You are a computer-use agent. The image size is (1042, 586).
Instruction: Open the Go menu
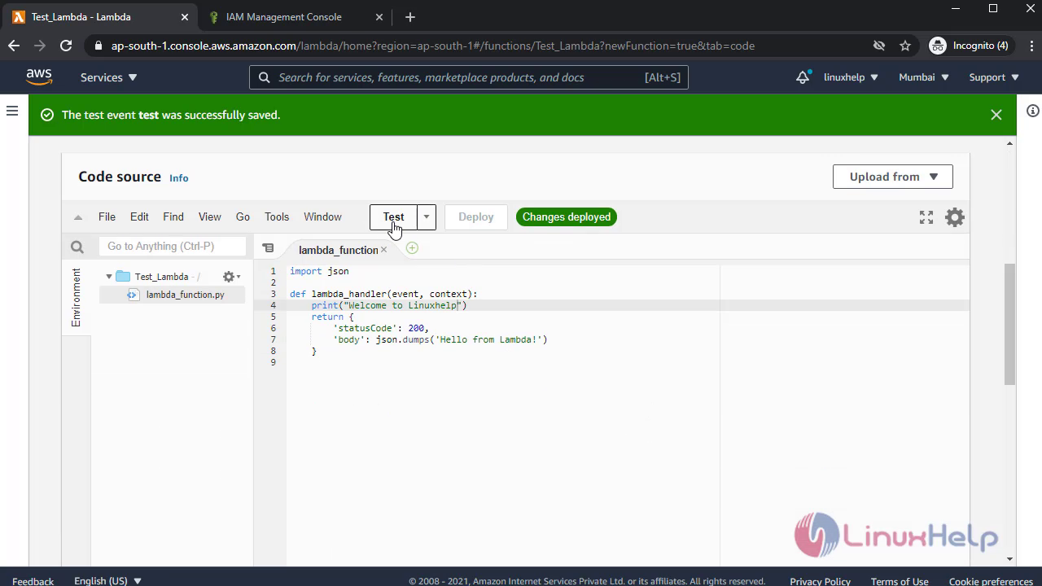[243, 217]
